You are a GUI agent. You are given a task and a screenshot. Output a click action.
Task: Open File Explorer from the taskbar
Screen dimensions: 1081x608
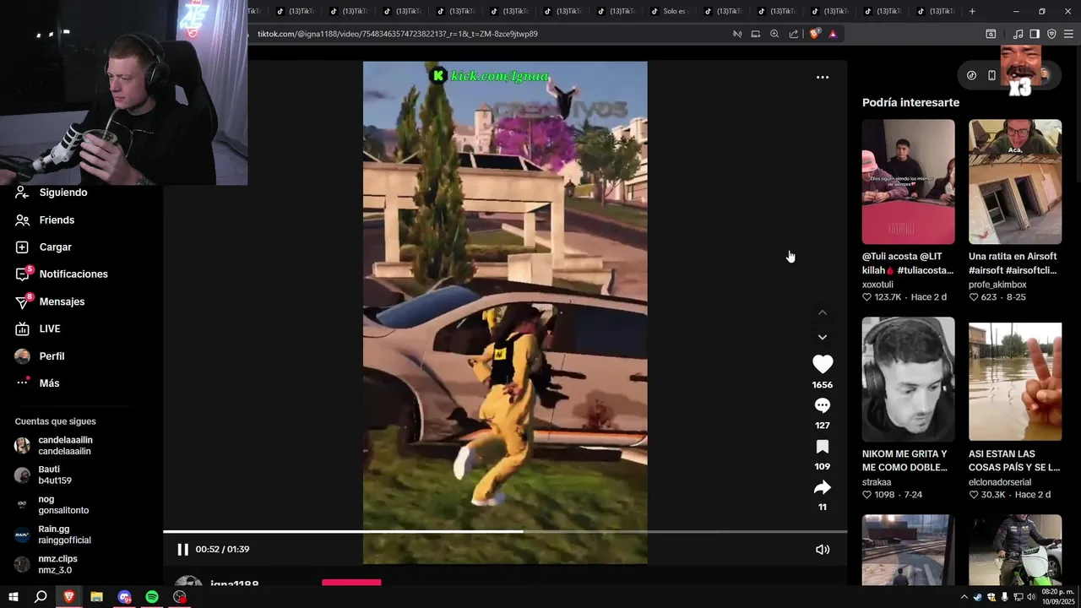(96, 597)
